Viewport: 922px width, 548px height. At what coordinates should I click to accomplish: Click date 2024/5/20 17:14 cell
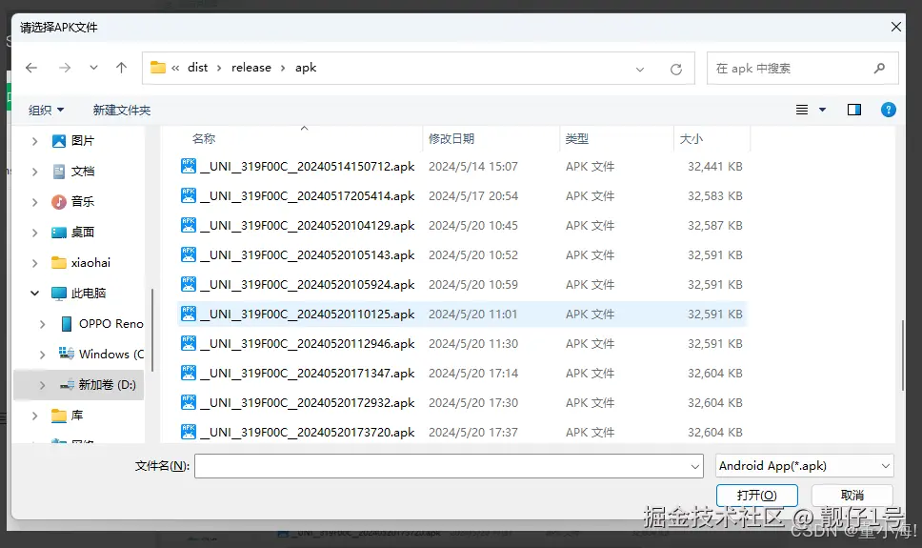tap(473, 374)
